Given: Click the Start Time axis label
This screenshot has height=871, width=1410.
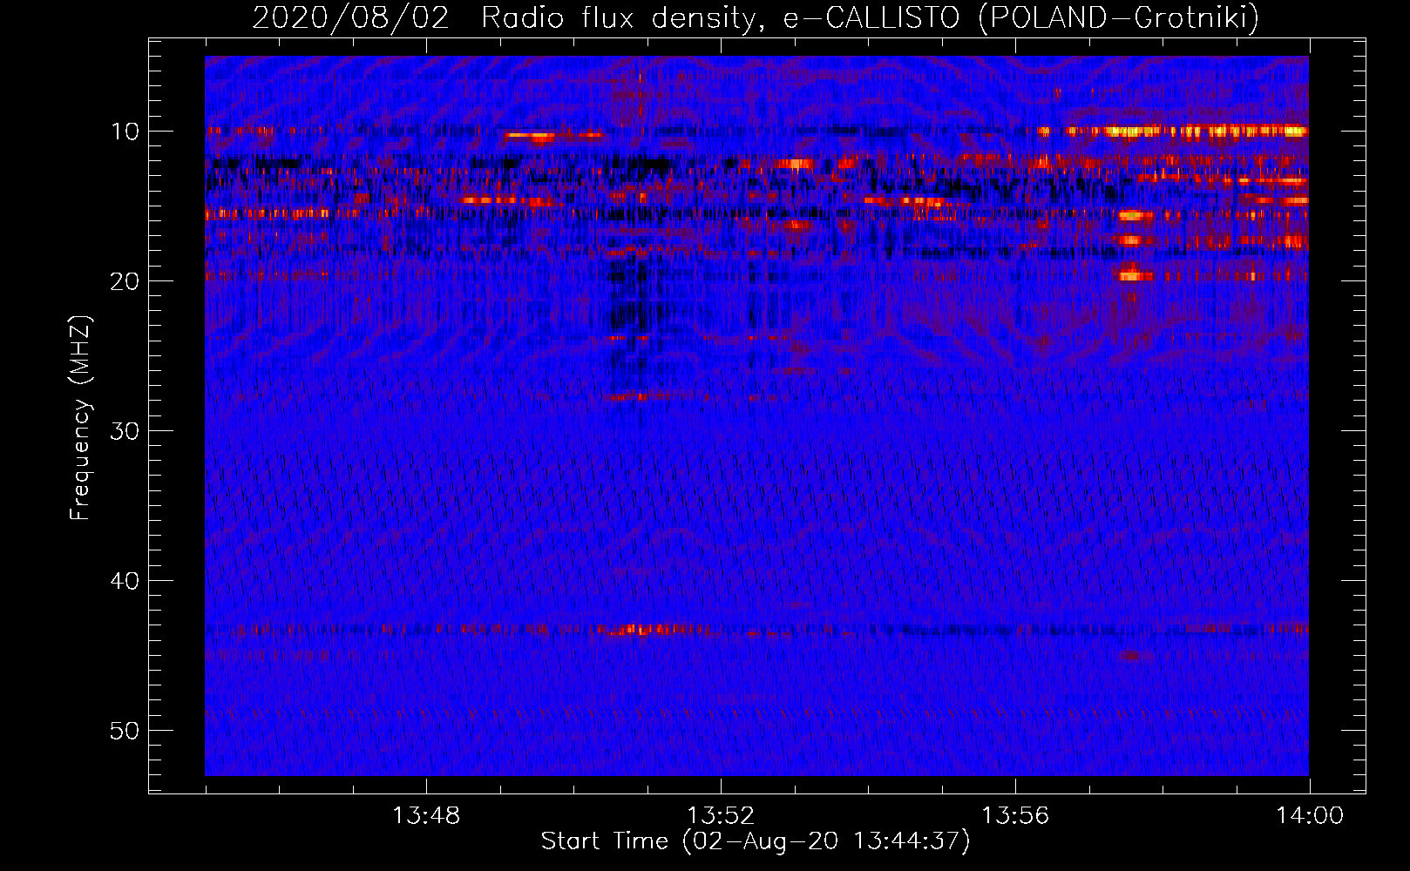Looking at the screenshot, I should click(x=756, y=841).
